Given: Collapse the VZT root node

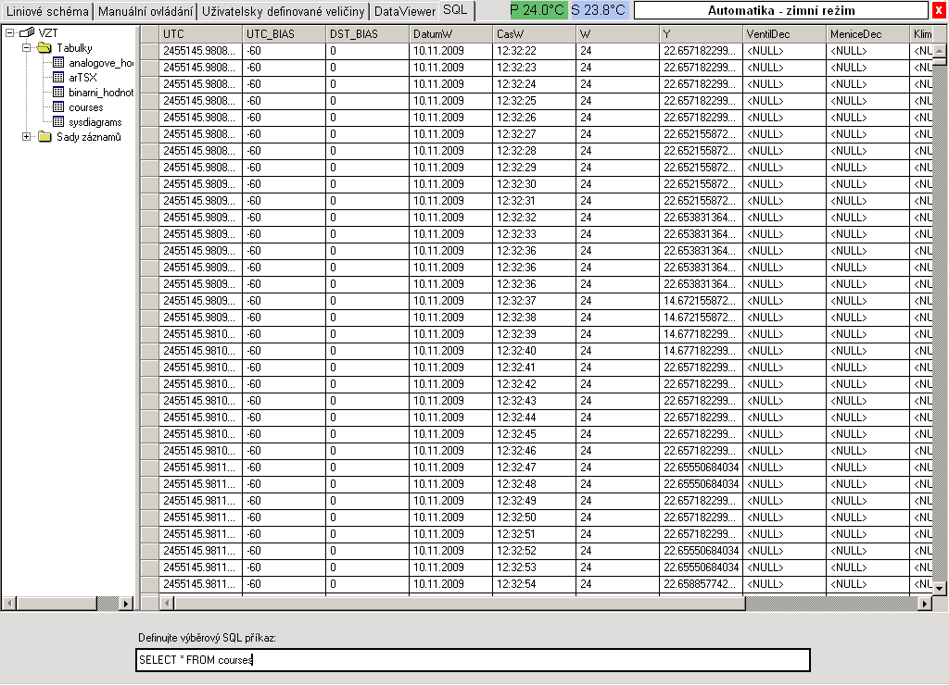Looking at the screenshot, I should point(11,33).
